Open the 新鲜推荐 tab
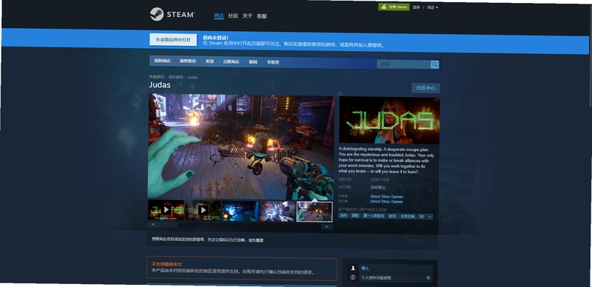The width and height of the screenshot is (592, 287). (x=188, y=61)
